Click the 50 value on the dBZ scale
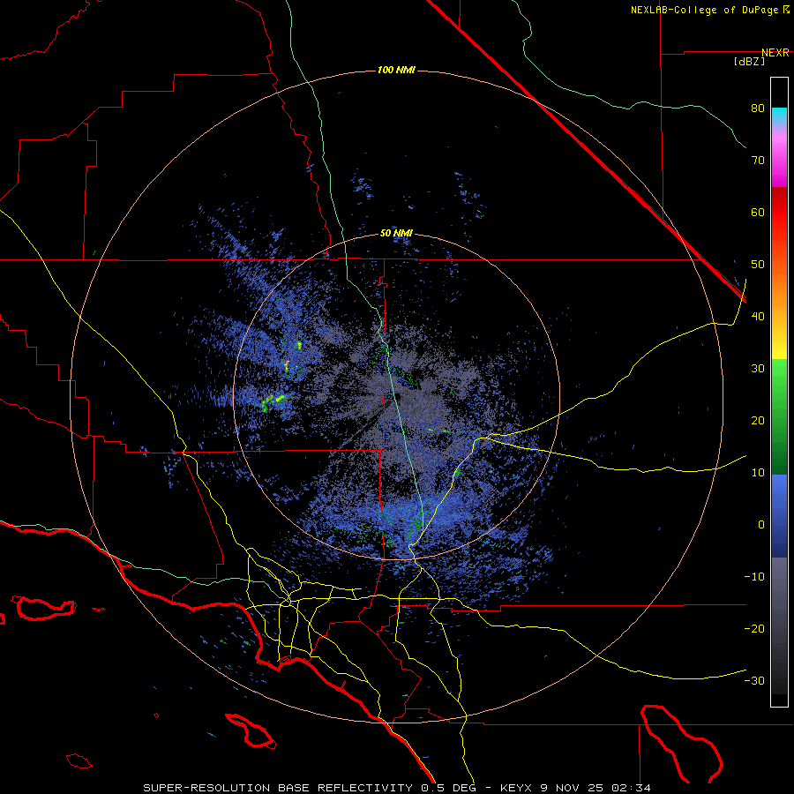The width and height of the screenshot is (794, 794). coord(758,265)
